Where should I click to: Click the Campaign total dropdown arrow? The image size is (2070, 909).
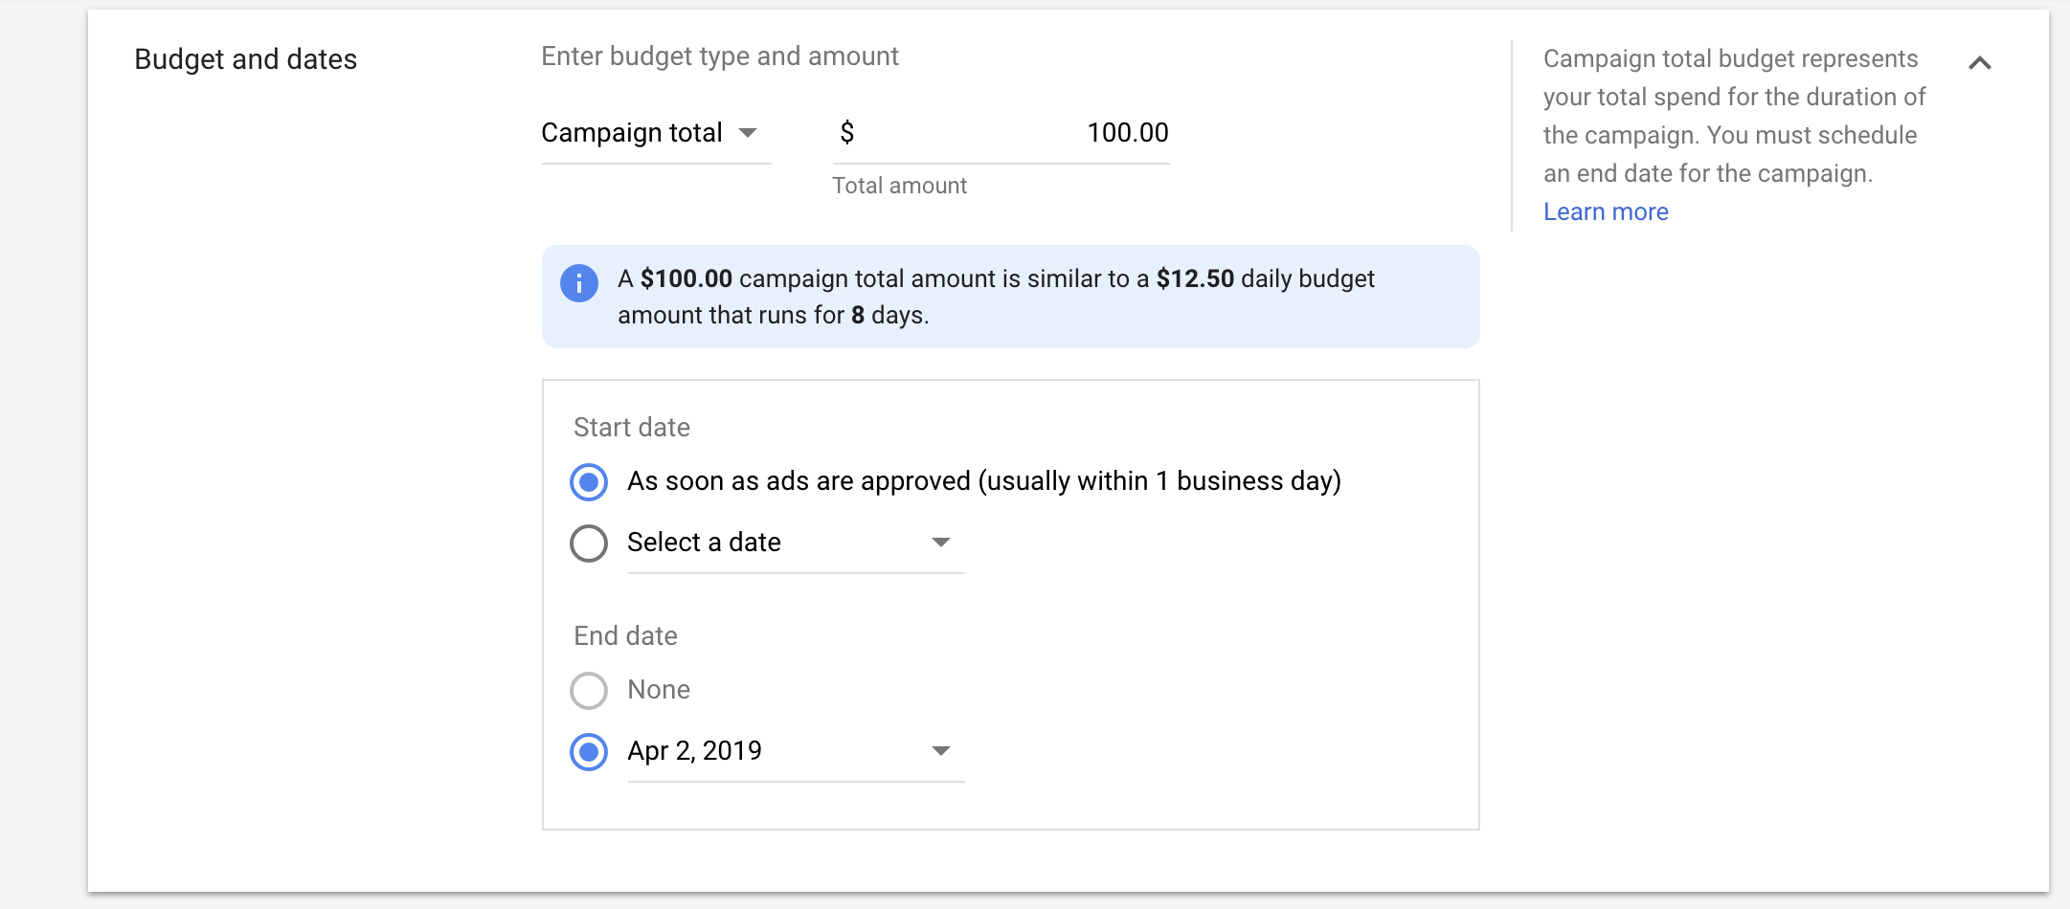click(749, 133)
